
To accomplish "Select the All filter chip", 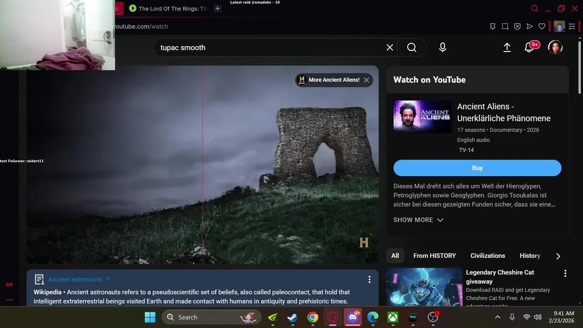I will tap(395, 256).
